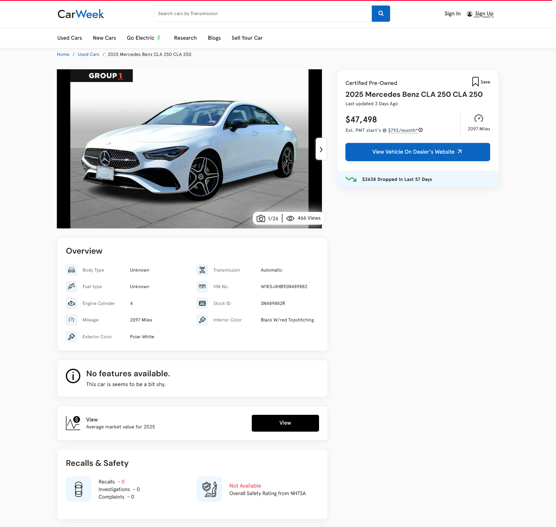Viewport: 556px width, 527px height.
Task: Go to Home breadcrumb link
Action: click(63, 54)
